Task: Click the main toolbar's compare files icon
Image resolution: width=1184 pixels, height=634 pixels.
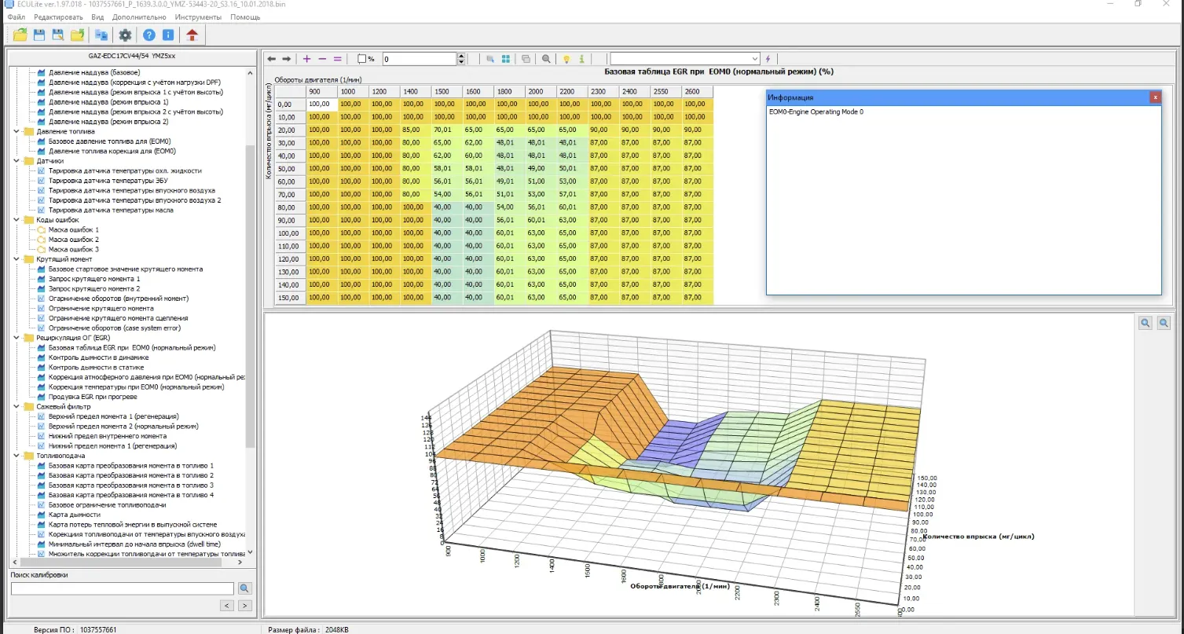Action: (101, 35)
